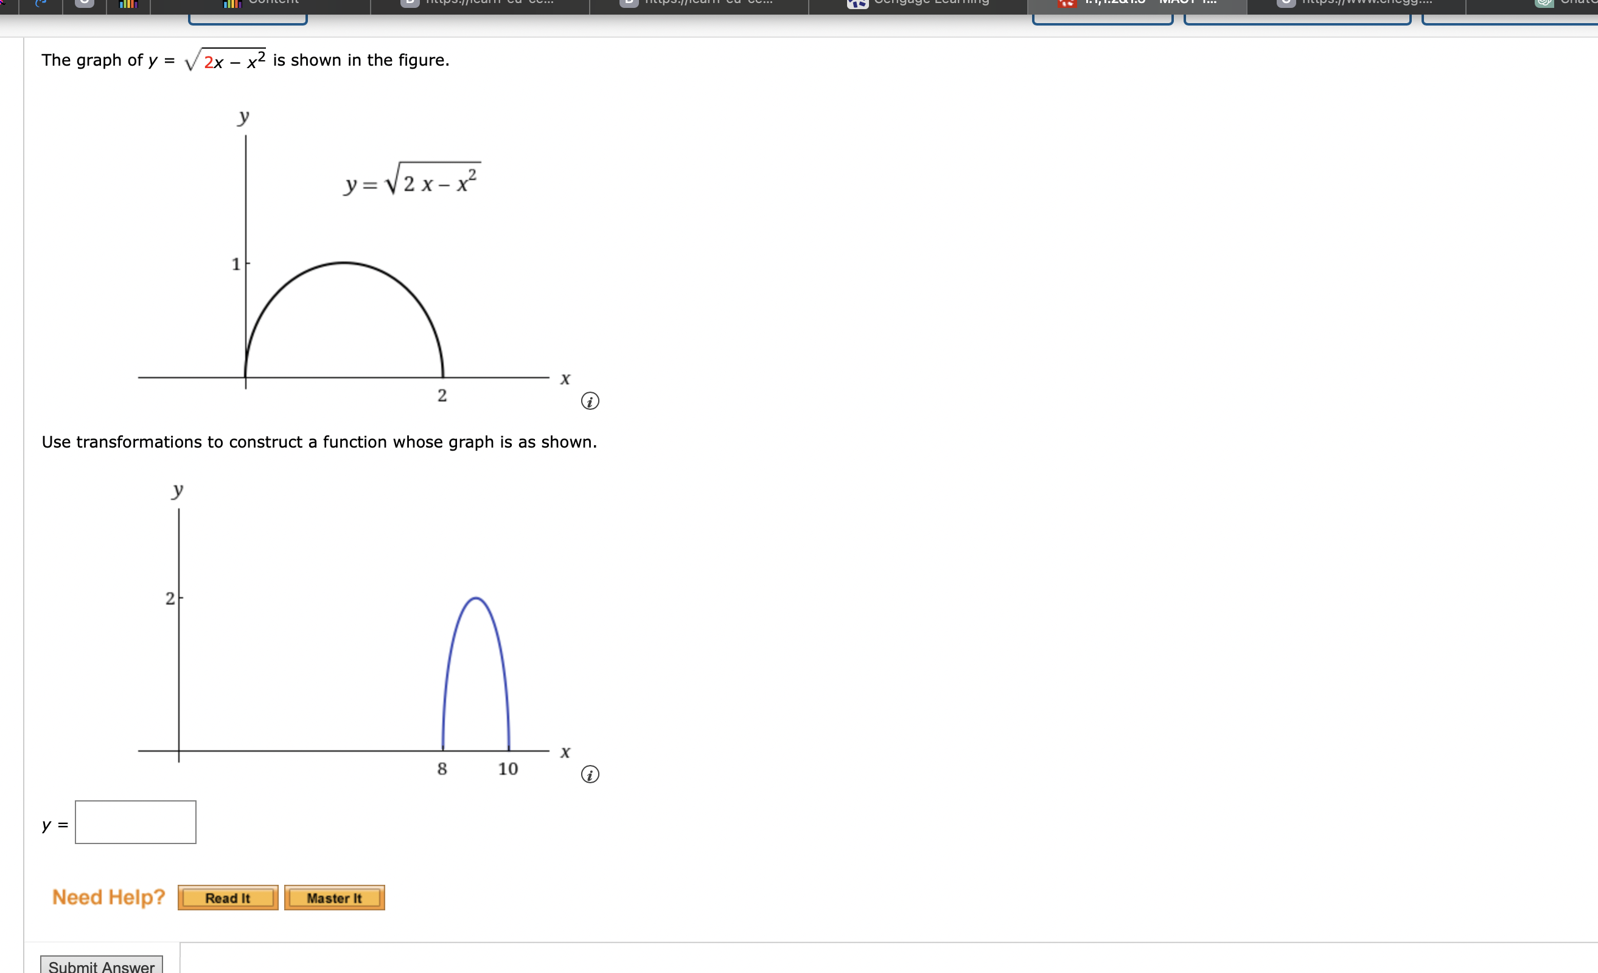The width and height of the screenshot is (1598, 973).
Task: Click inside the y = answer box
Action: pyautogui.click(x=135, y=822)
